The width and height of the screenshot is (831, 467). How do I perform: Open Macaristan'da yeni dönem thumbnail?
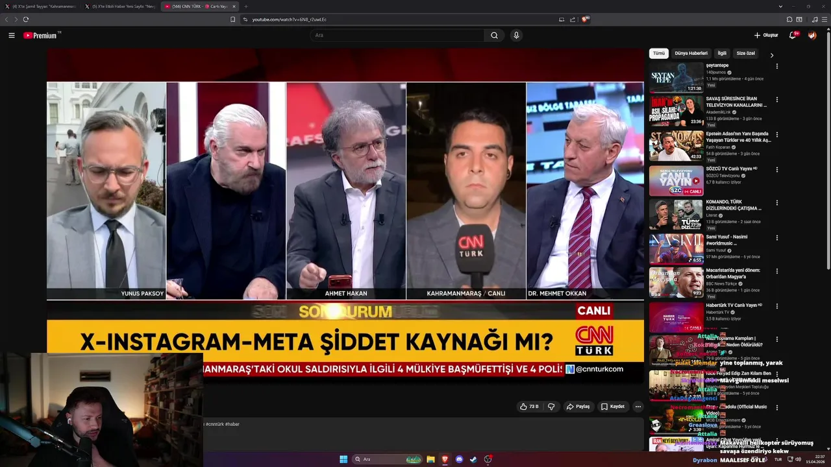click(676, 283)
